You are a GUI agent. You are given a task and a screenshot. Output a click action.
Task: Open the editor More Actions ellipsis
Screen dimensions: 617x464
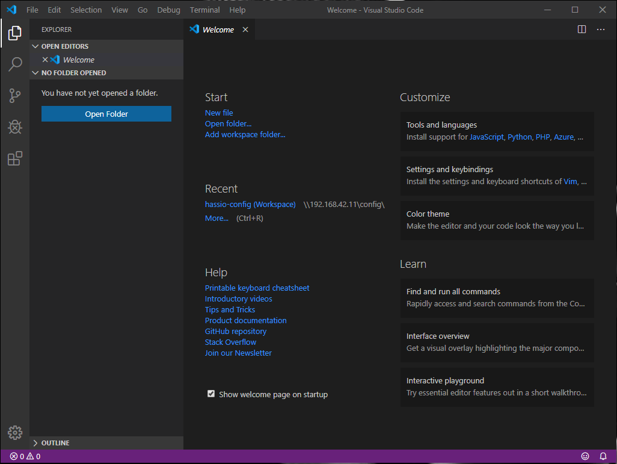pos(600,29)
